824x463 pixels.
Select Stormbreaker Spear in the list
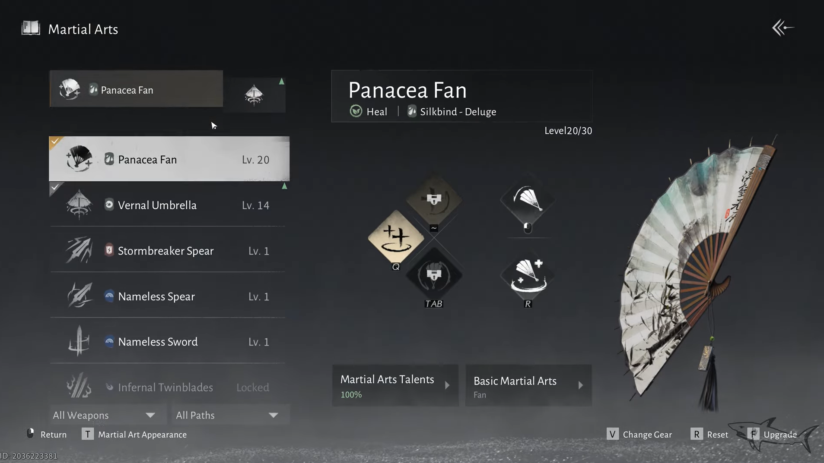(168, 251)
